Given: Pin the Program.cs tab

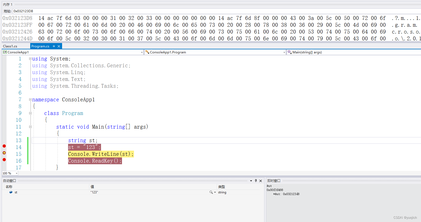Looking at the screenshot, I should (54, 46).
